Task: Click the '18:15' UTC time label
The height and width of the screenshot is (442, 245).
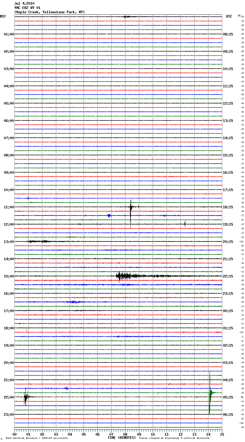Action: [x=228, y=207]
